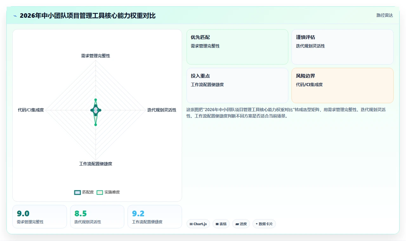Viewport: 406px width, 241px height.
Task: Click the radar chart bottom data point
Action: coord(95,125)
